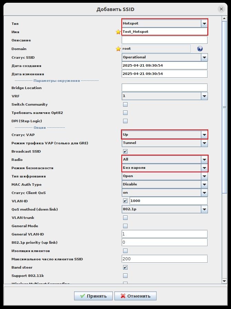Toggle the VLAN-ID checkbox
This screenshot has width=231, height=309.
click(x=125, y=201)
